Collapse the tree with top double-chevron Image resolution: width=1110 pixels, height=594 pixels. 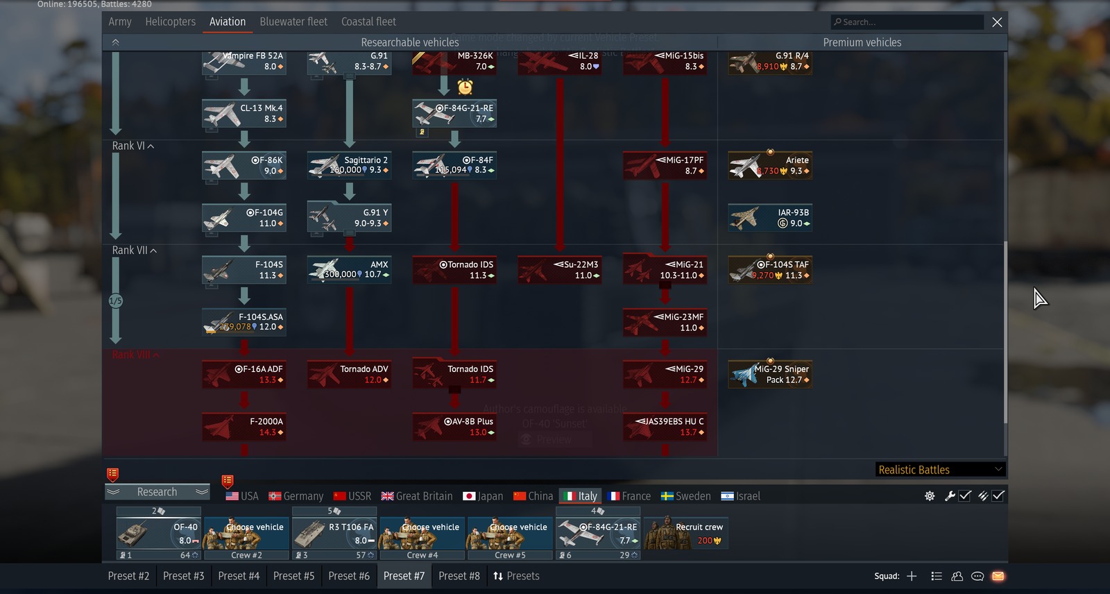coord(116,42)
